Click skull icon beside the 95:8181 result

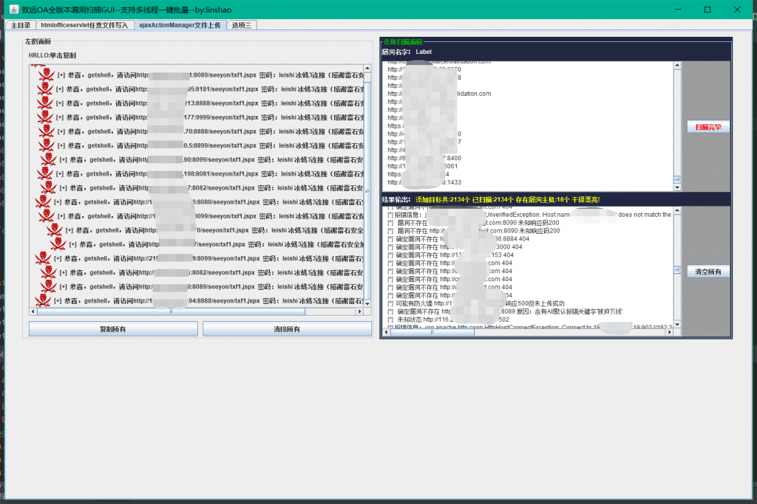[x=45, y=89]
